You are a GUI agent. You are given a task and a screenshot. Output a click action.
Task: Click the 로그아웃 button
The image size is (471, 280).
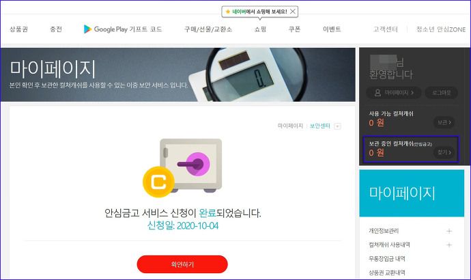(x=441, y=93)
